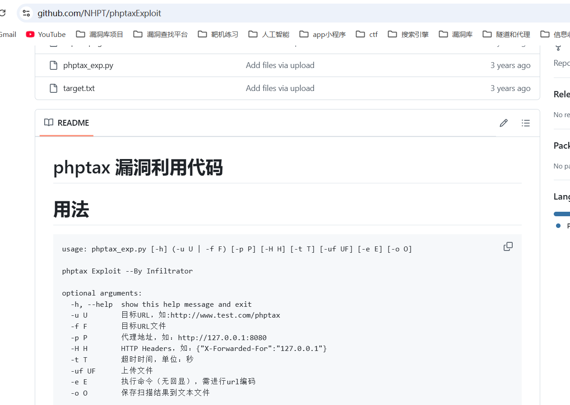Viewport: 570px width, 405px height.
Task: Click the '-t T 超时时间' option line
Action: pyautogui.click(x=132, y=359)
